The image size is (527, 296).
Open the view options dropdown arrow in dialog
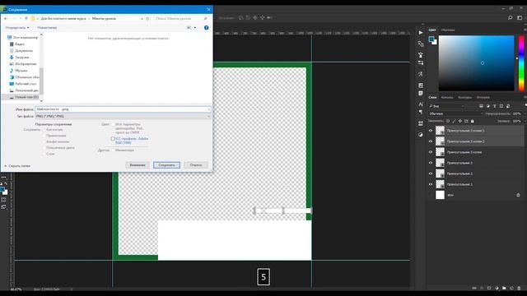[195, 27]
